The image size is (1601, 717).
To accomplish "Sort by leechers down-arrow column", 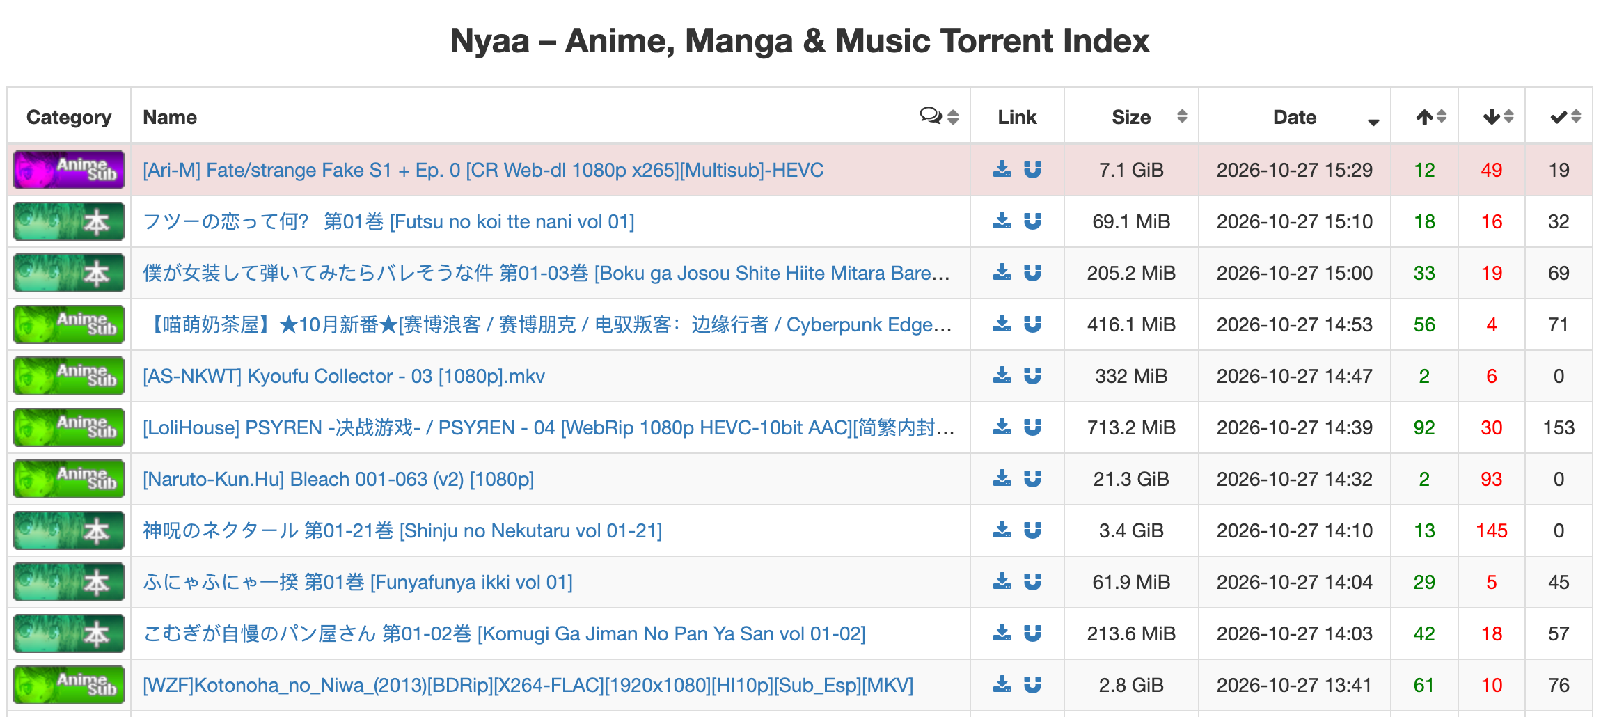I will click(x=1492, y=116).
